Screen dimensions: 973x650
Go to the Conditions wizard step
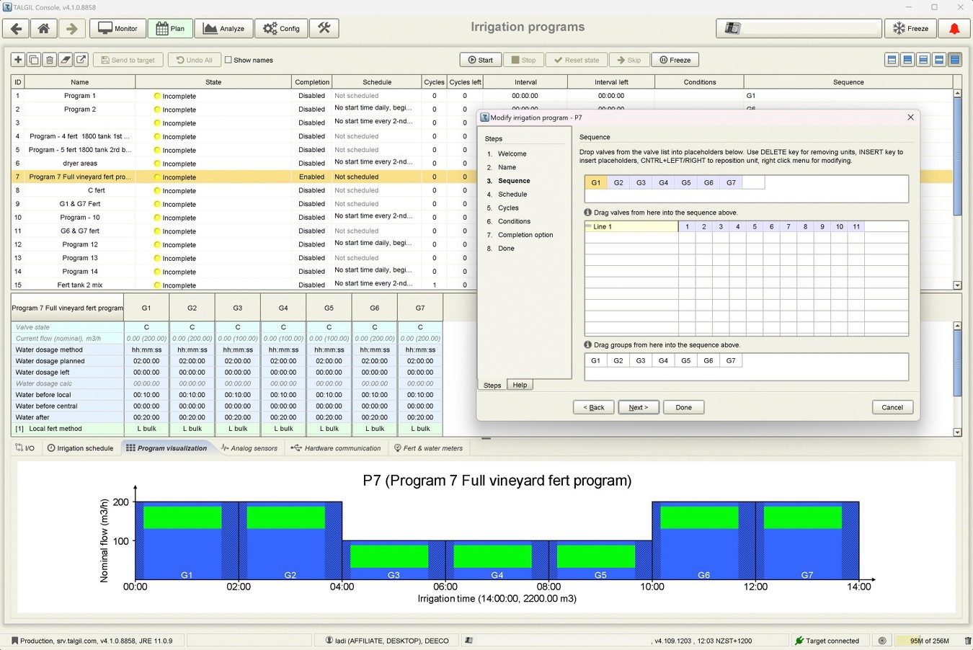(514, 221)
